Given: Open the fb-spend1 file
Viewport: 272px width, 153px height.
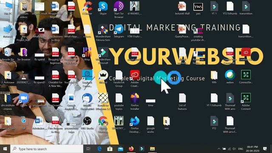Looking at the screenshot, I should (40, 79).
